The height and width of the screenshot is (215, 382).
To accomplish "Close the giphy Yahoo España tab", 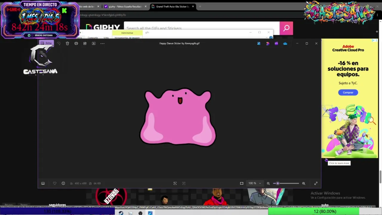I will tap(146, 7).
